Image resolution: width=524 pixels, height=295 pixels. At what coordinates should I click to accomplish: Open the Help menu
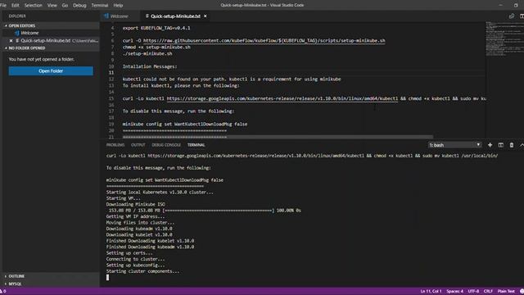click(118, 6)
